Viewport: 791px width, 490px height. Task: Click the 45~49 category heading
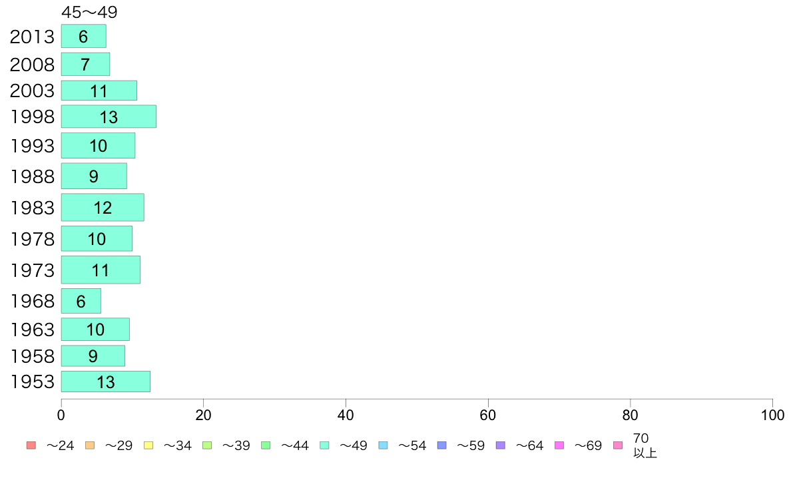coord(89,12)
